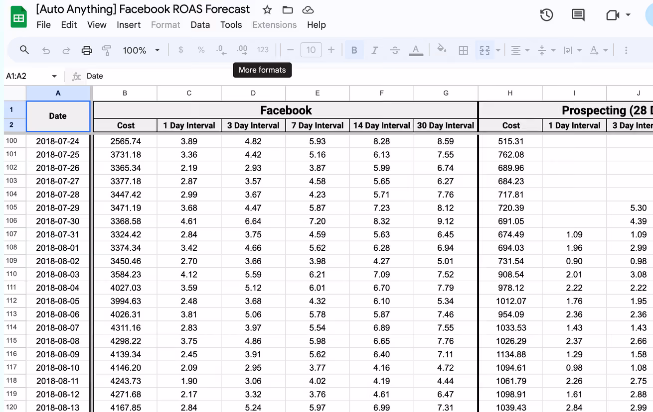Open vertical align dropdown
The width and height of the screenshot is (653, 412).
[x=546, y=50]
